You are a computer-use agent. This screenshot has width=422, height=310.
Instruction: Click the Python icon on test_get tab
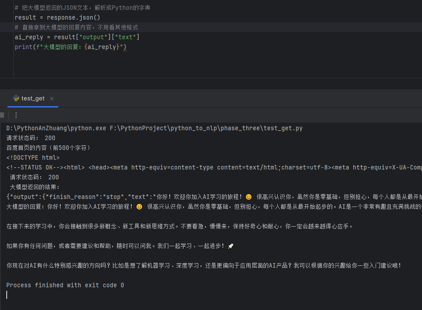click(16, 99)
